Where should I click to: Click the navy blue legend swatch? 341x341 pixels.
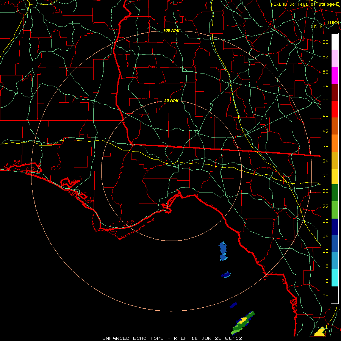tap(335, 227)
